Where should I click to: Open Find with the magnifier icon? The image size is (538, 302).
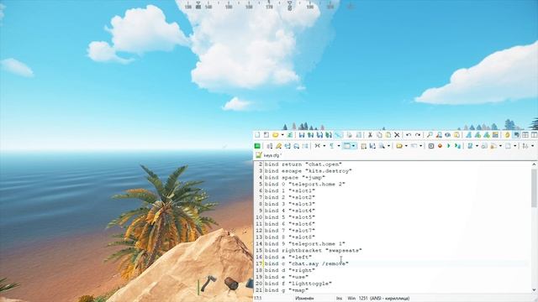pos(430,135)
